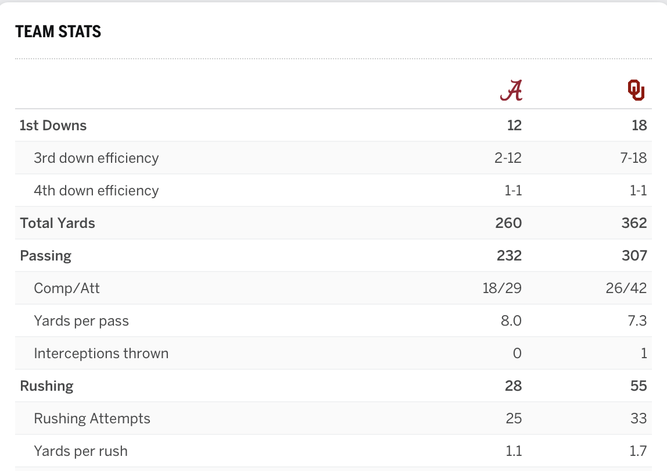Viewport: 667px width, 471px height.
Task: Click the Interceptions thrown label
Action: (x=101, y=354)
